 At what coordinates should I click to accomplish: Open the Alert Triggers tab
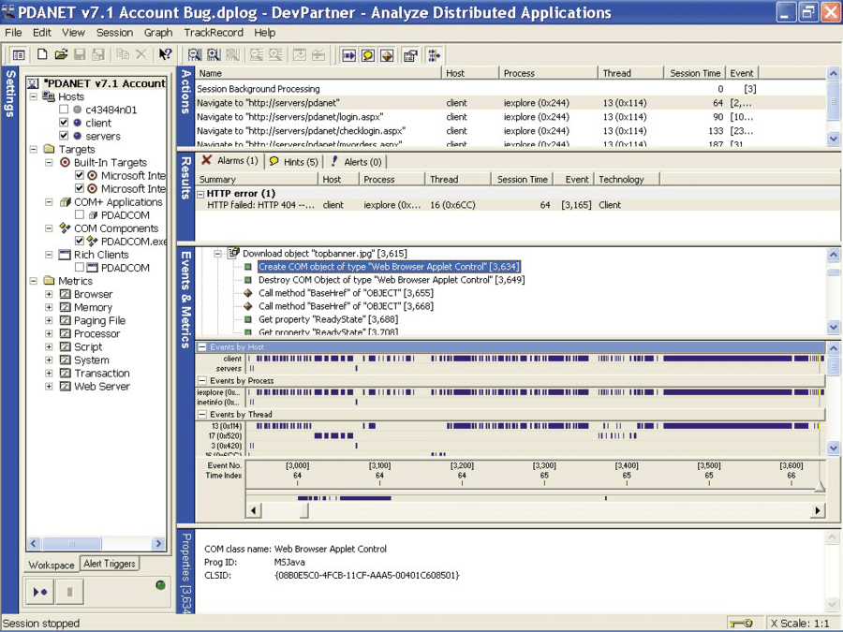click(110, 564)
